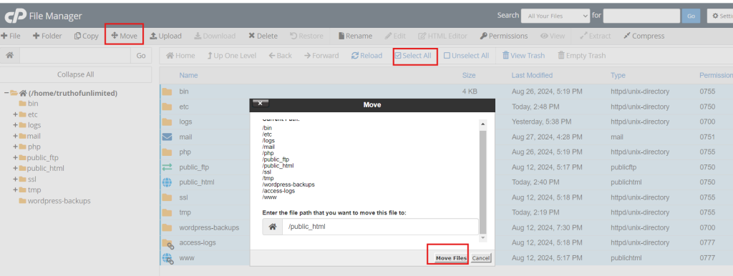Expand the ssl folder in tree
Viewport: 733px width, 276px height.
pos(16,179)
